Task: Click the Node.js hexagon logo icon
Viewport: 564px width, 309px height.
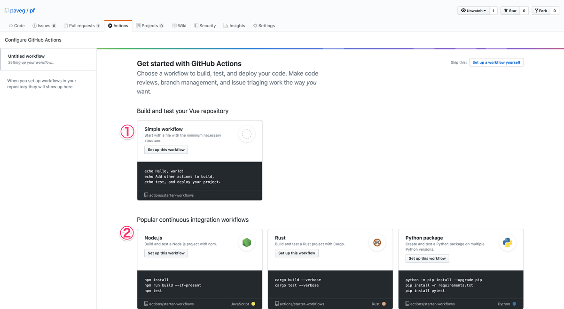Action: click(247, 243)
